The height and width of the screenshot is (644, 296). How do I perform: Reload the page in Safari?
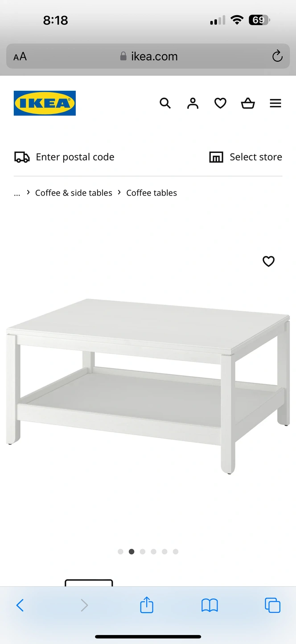[277, 56]
